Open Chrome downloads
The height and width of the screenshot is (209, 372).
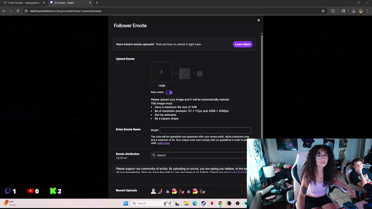tap(354, 11)
